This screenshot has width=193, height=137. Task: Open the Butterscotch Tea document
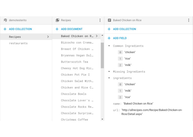point(74,62)
